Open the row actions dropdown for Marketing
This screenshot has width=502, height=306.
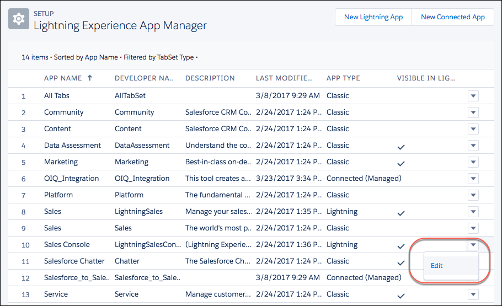473,162
